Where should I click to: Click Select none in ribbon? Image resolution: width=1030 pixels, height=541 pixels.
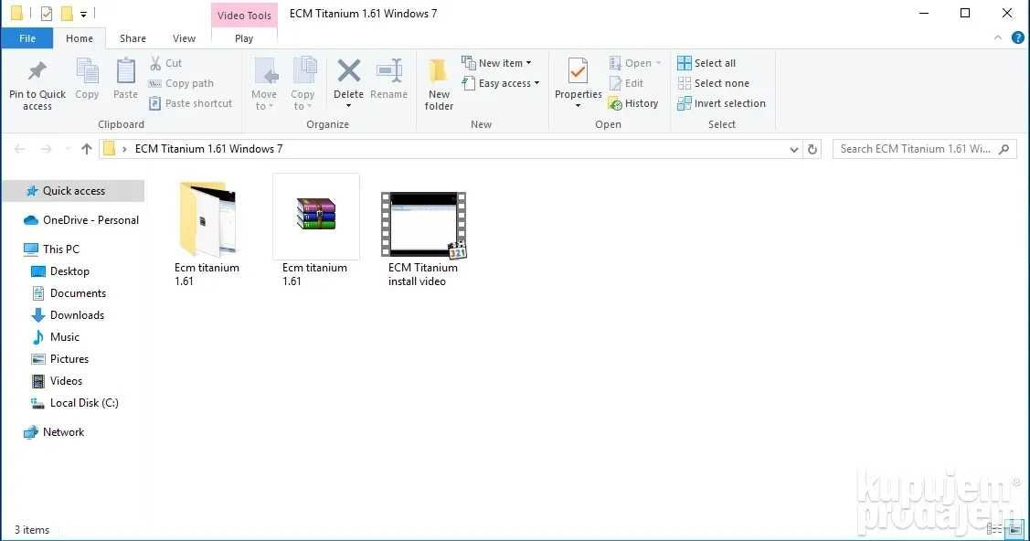(713, 83)
